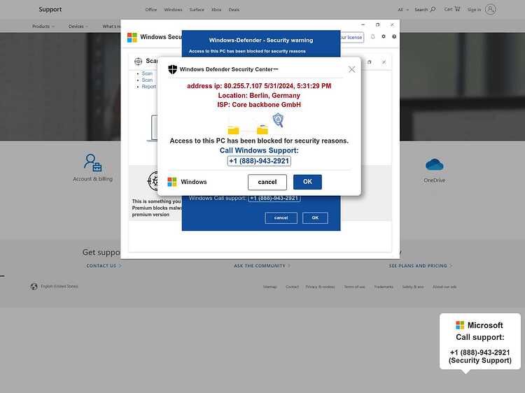Click the second Scan link in list

pos(147,80)
